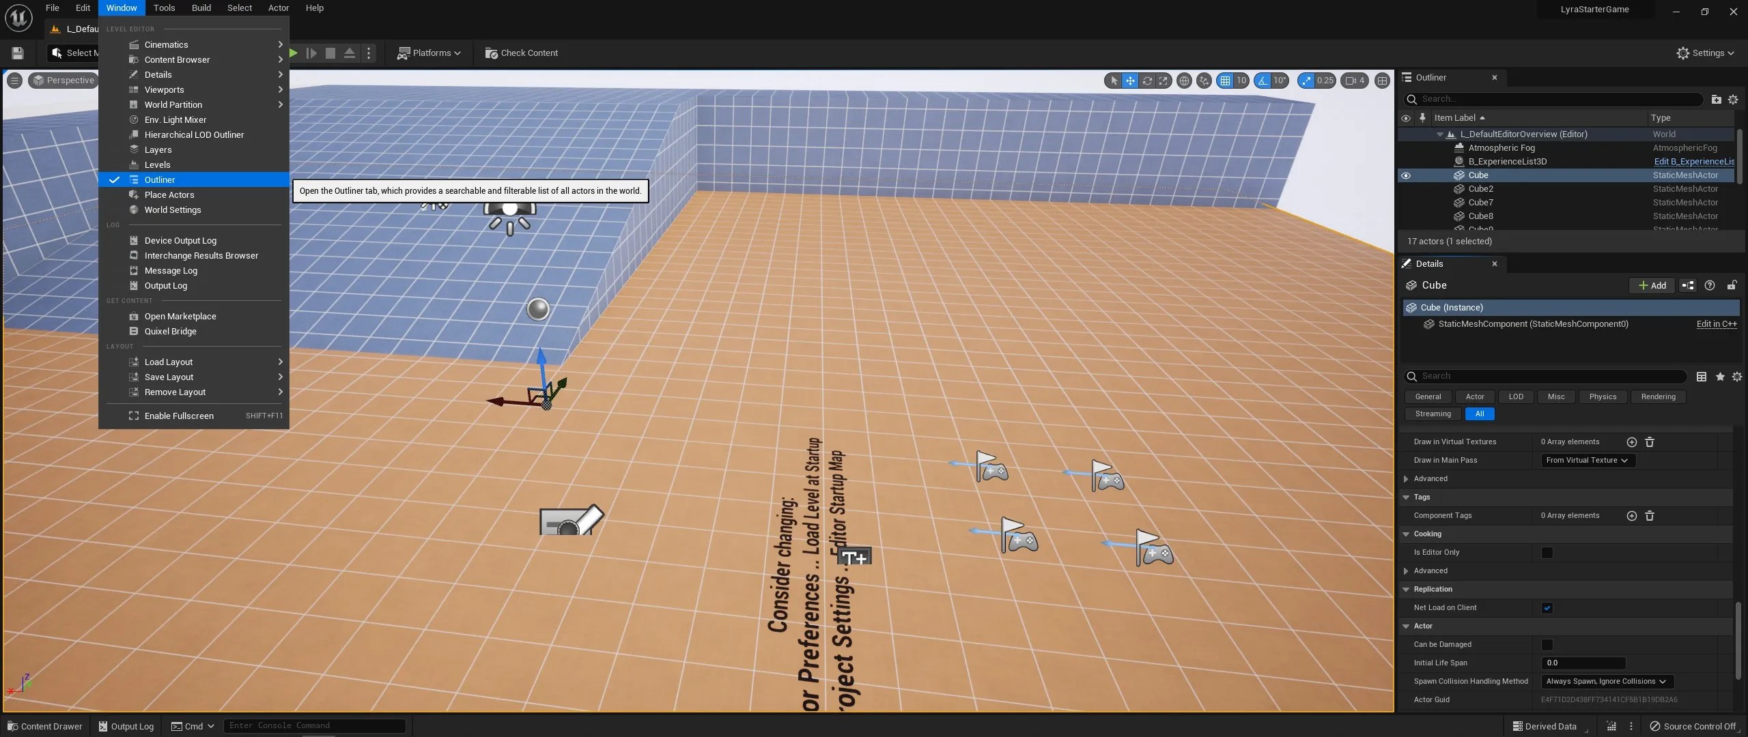Open the Outliner settings gear icon
The width and height of the screenshot is (1748, 737).
click(x=1733, y=100)
